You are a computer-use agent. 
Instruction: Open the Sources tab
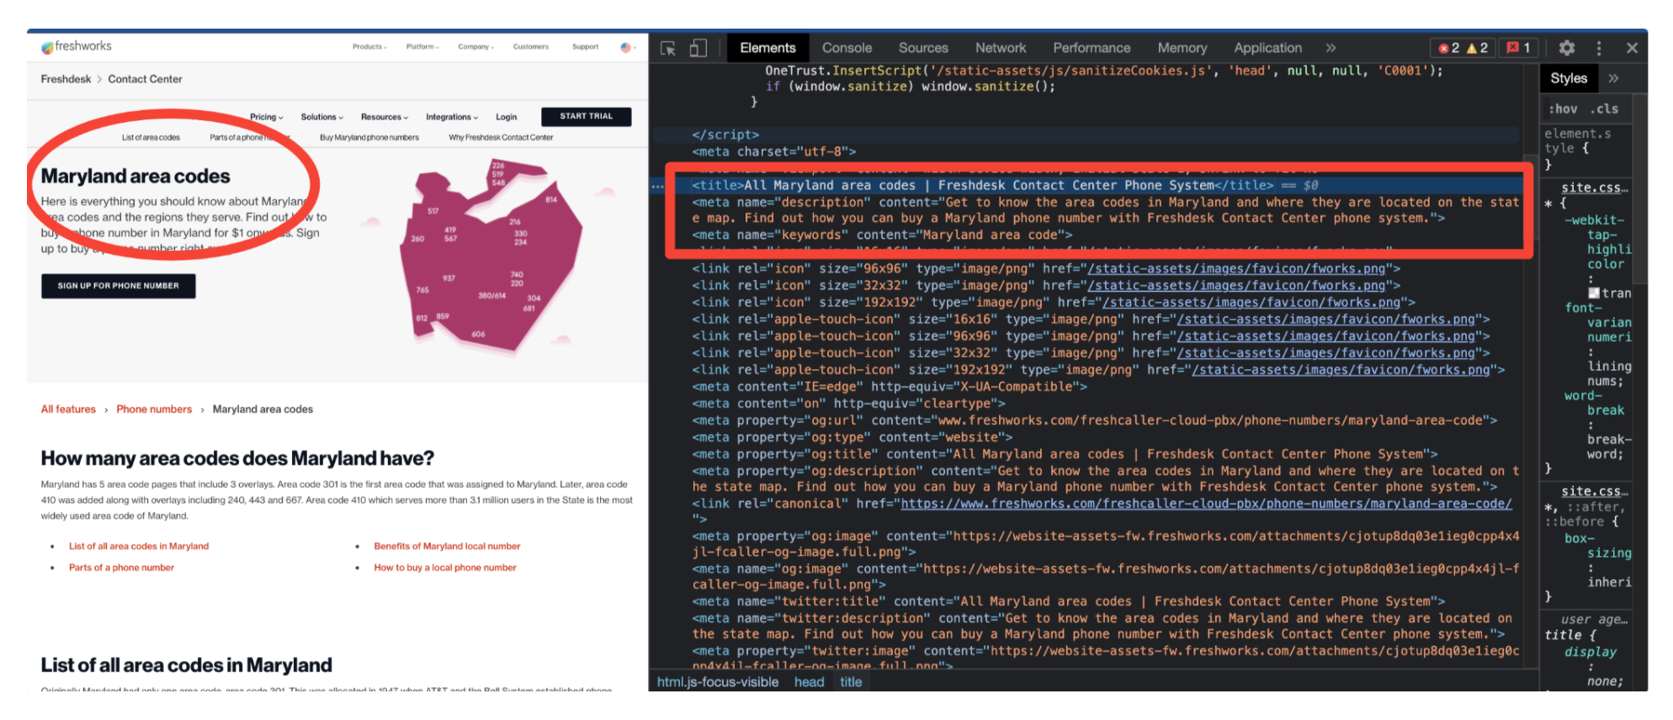click(923, 48)
